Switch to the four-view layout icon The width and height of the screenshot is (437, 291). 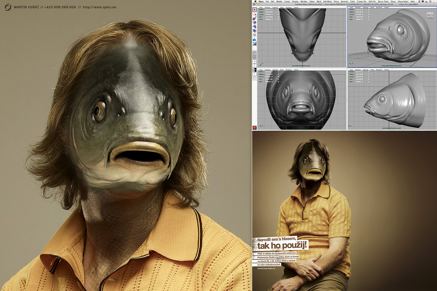pyautogui.click(x=255, y=57)
